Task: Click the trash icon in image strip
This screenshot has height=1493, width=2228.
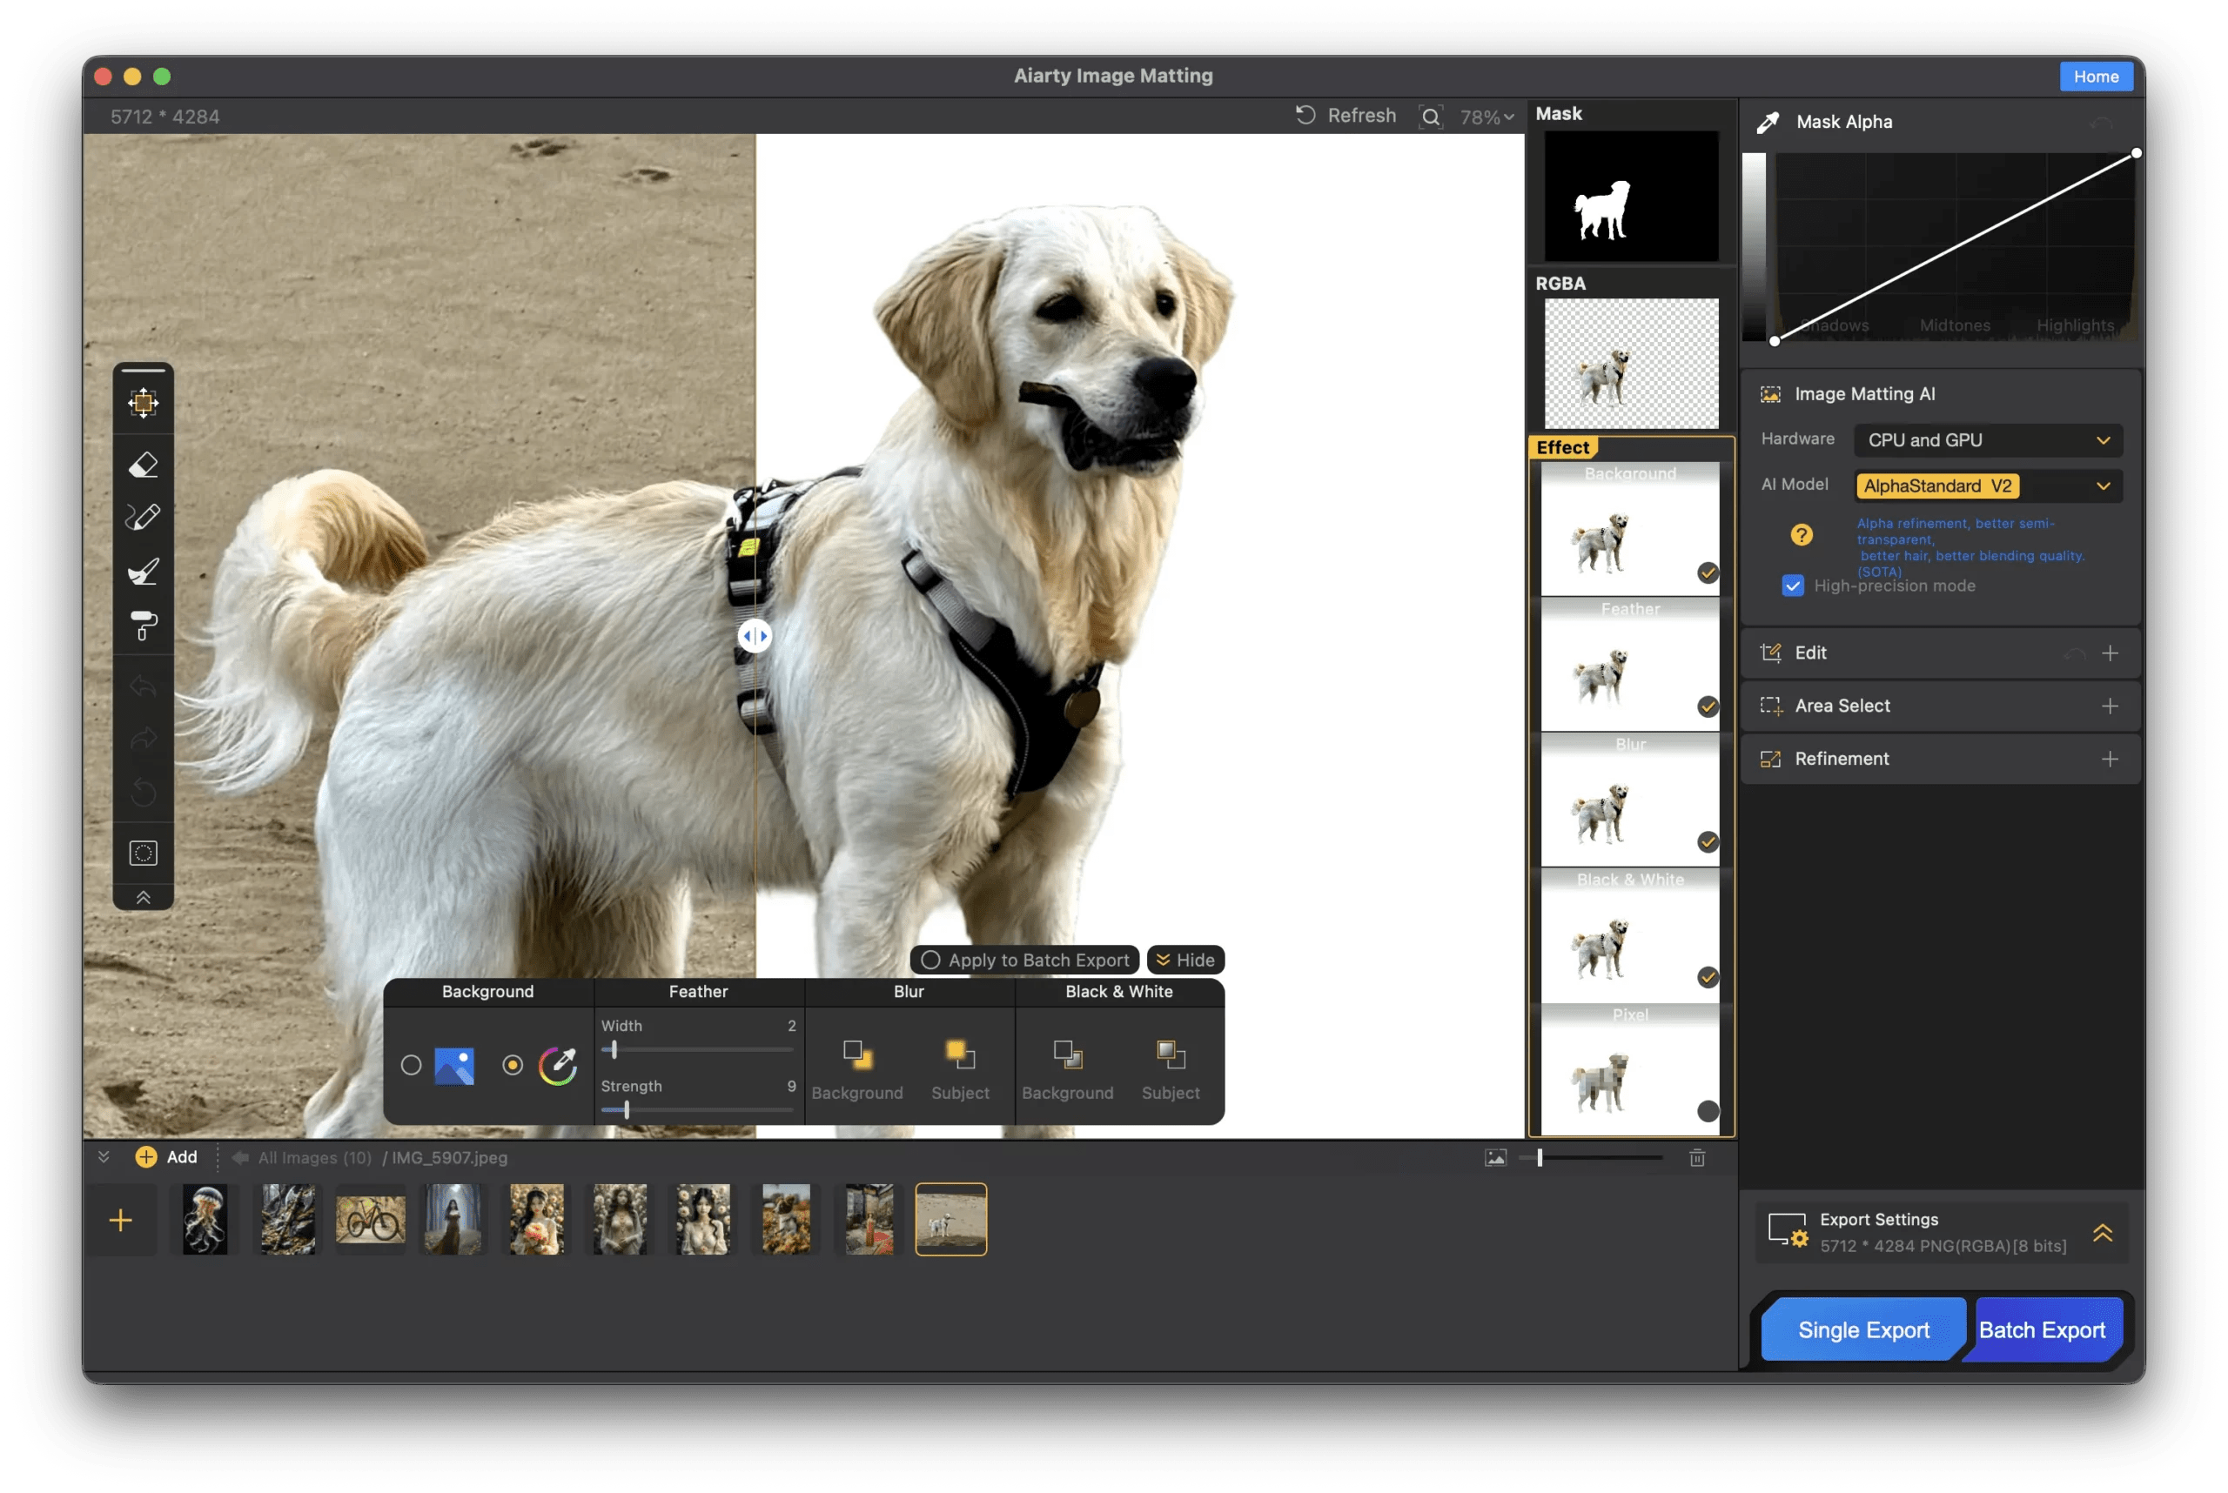Action: click(1696, 1158)
